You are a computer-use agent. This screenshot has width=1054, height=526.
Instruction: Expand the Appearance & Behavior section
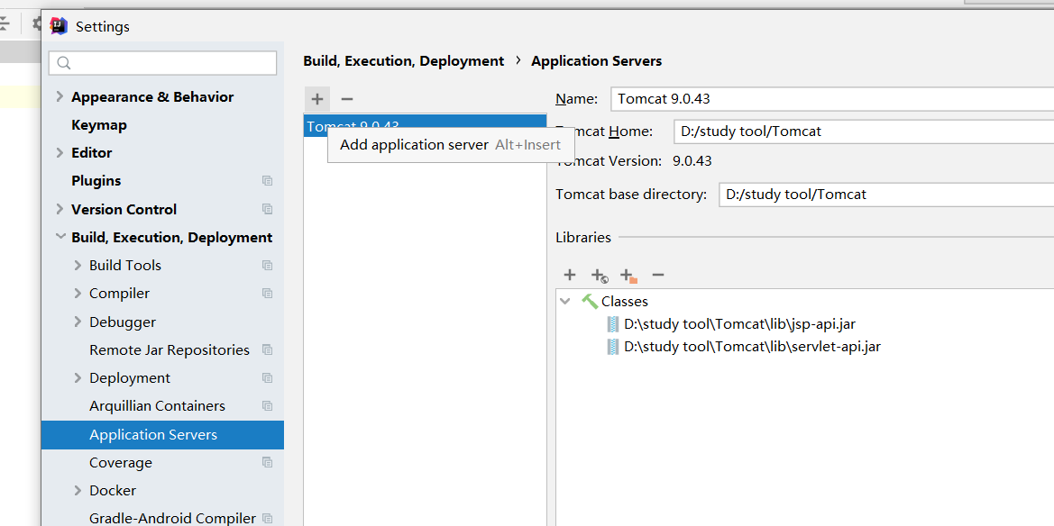point(60,97)
